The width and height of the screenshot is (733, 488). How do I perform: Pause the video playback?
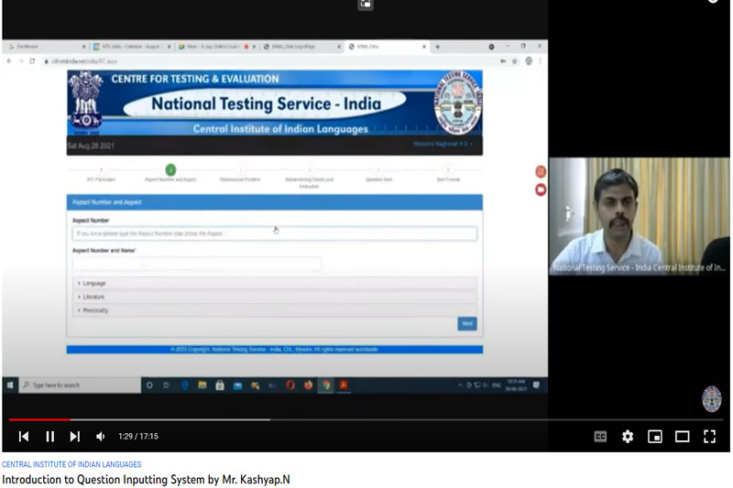pos(50,437)
